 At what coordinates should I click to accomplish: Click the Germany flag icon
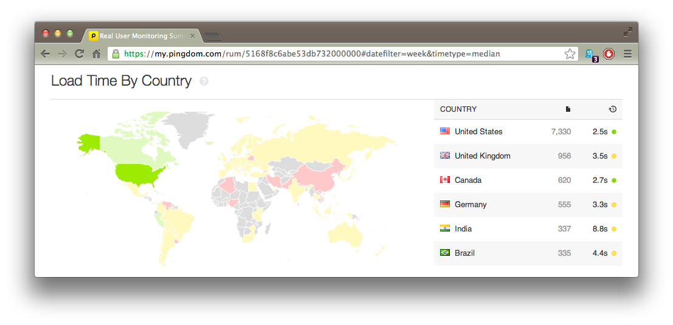click(444, 204)
